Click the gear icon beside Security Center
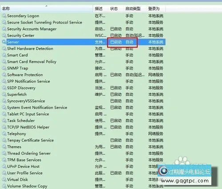Viewport: 222px width, 189px height. pyautogui.click(x=4, y=35)
